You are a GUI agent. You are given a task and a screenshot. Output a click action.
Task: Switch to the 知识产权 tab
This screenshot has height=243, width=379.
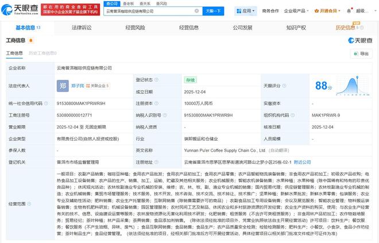click(x=296, y=28)
